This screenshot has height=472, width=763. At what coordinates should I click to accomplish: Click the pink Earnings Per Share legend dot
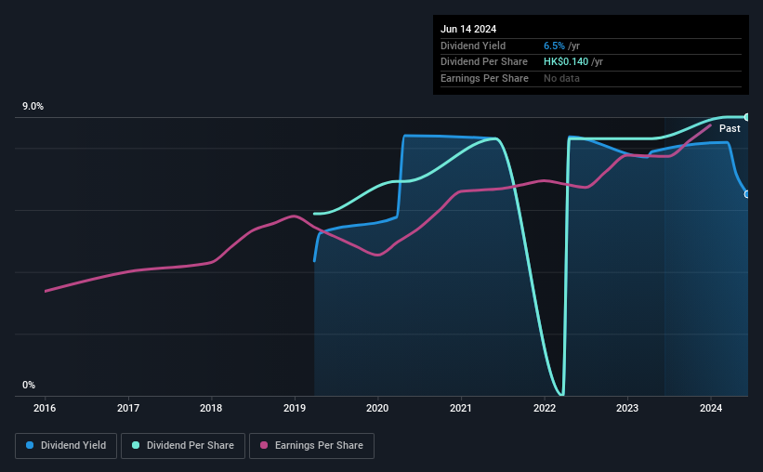pos(264,445)
